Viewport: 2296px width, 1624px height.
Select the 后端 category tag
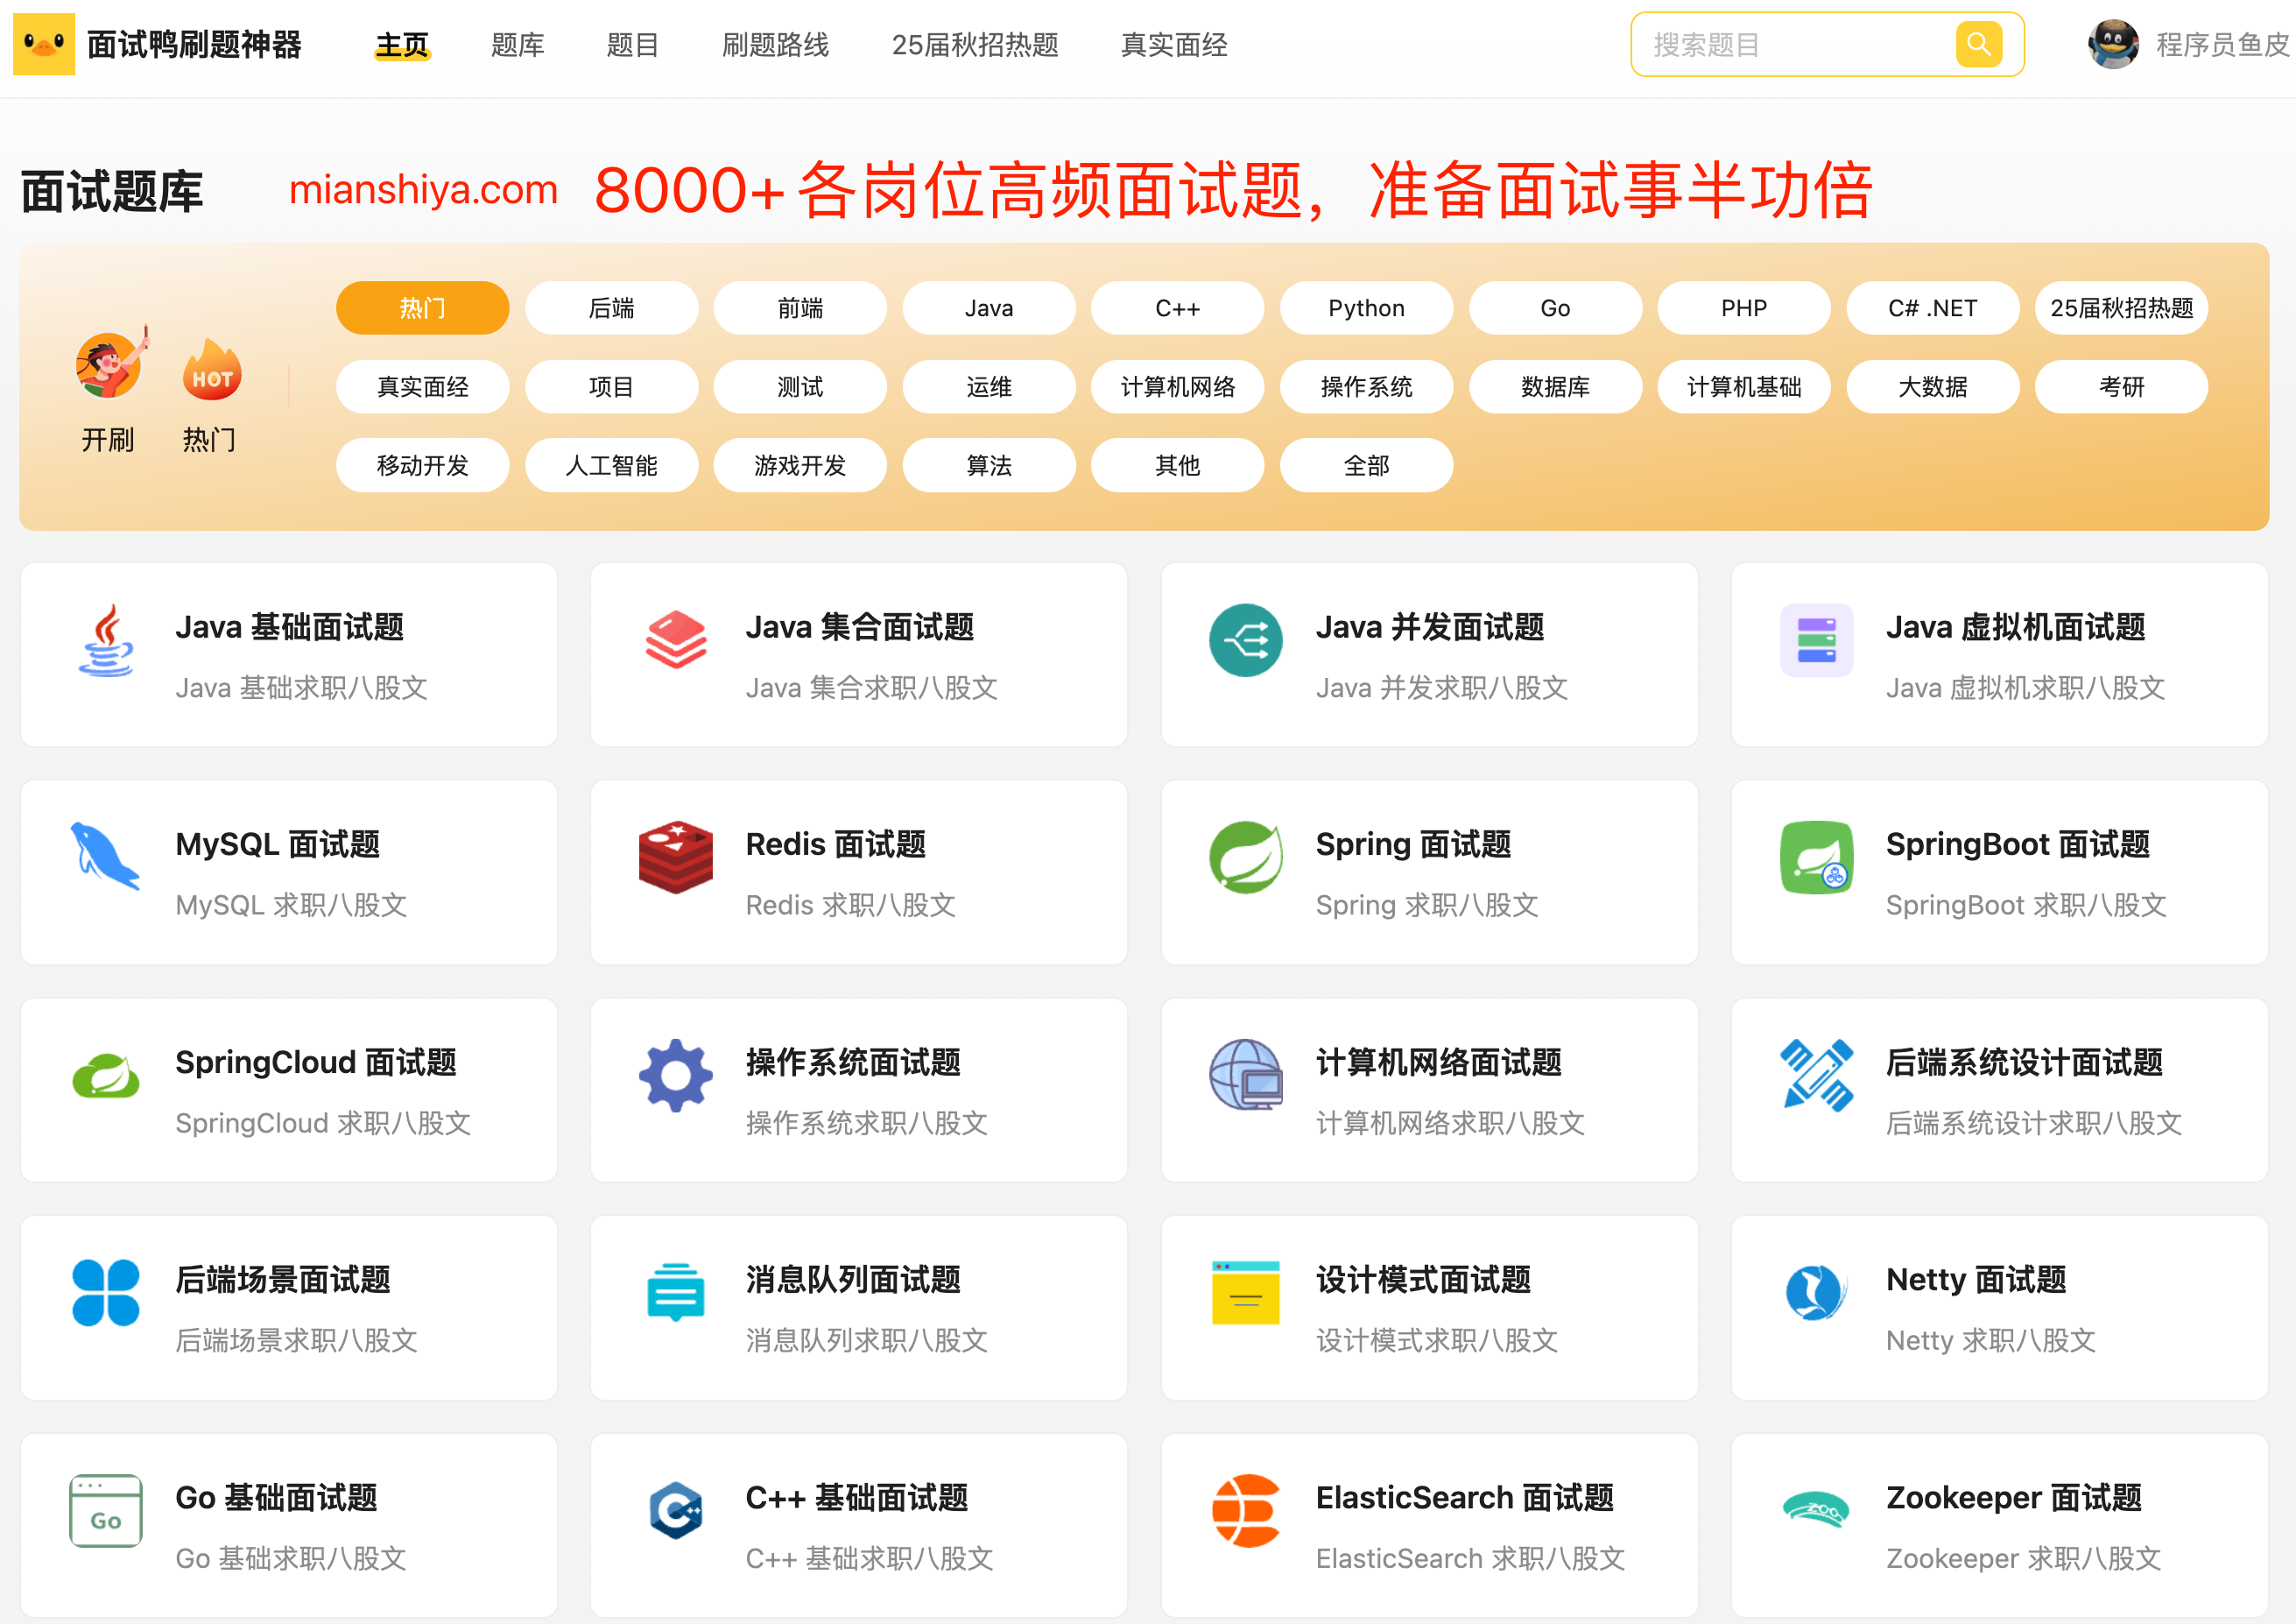click(x=611, y=307)
